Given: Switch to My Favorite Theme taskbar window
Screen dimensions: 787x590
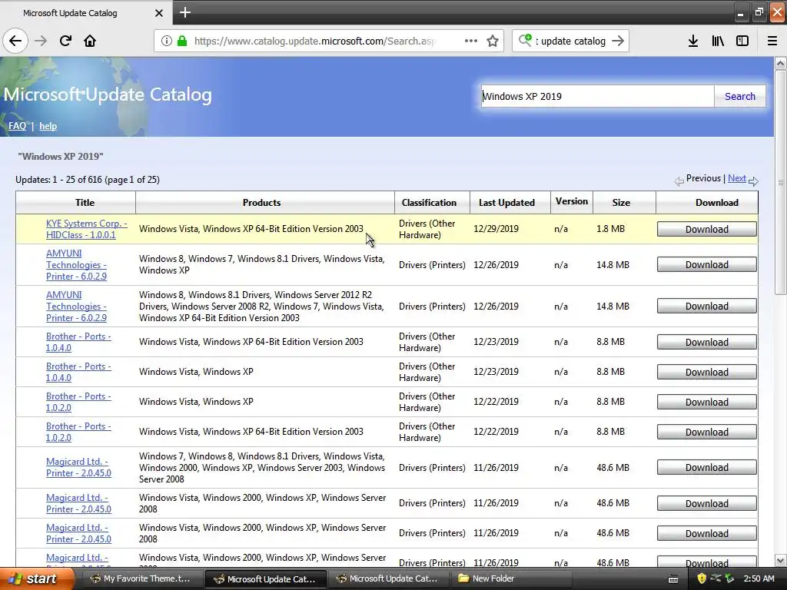Looking at the screenshot, I should tap(141, 579).
